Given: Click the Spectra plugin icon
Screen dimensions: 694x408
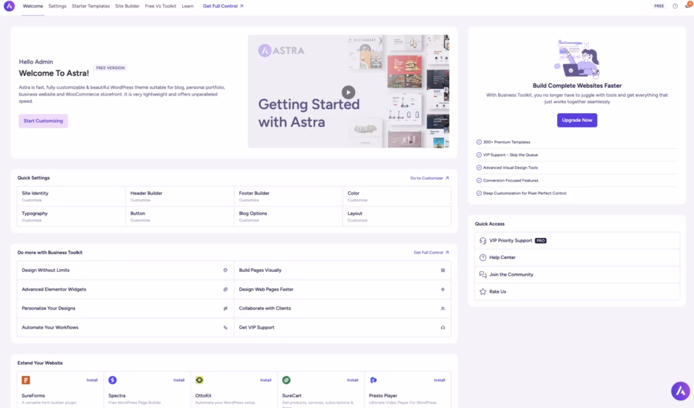Looking at the screenshot, I should (113, 380).
